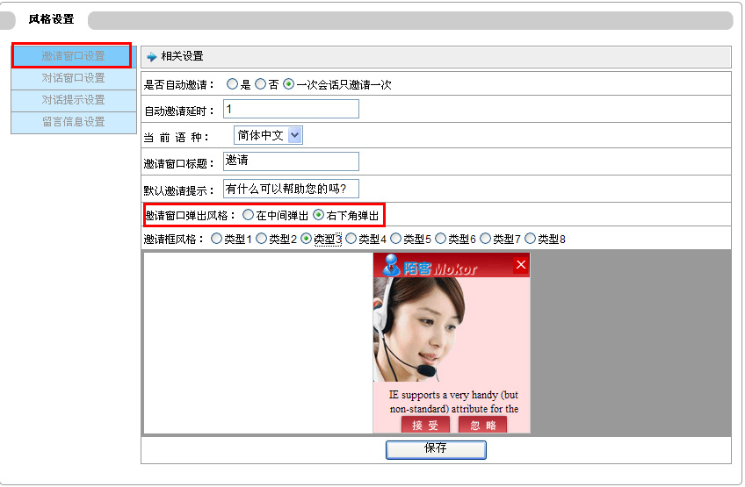This screenshot has width=745, height=487.
Task: Choose invitation frame style 类型7
Action: [485, 239]
